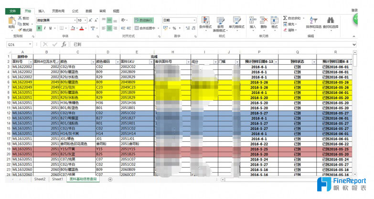Open the font size dropdown
The height and width of the screenshot is (199, 374).
[85, 20]
